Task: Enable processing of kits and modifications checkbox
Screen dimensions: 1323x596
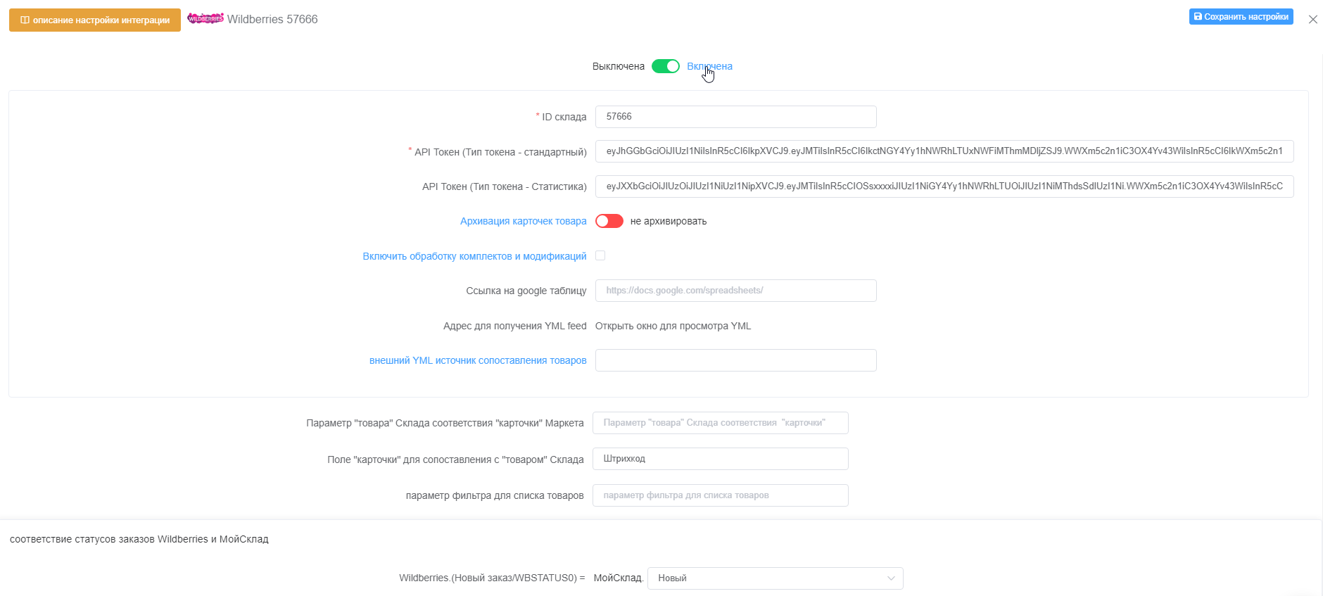Action: pyautogui.click(x=600, y=255)
